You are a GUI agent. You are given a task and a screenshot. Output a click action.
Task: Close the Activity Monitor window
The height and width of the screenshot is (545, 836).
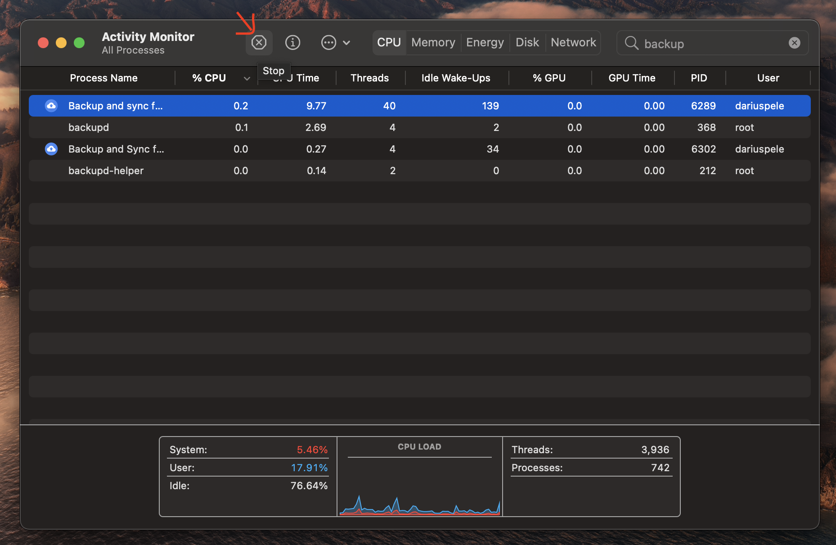[43, 43]
